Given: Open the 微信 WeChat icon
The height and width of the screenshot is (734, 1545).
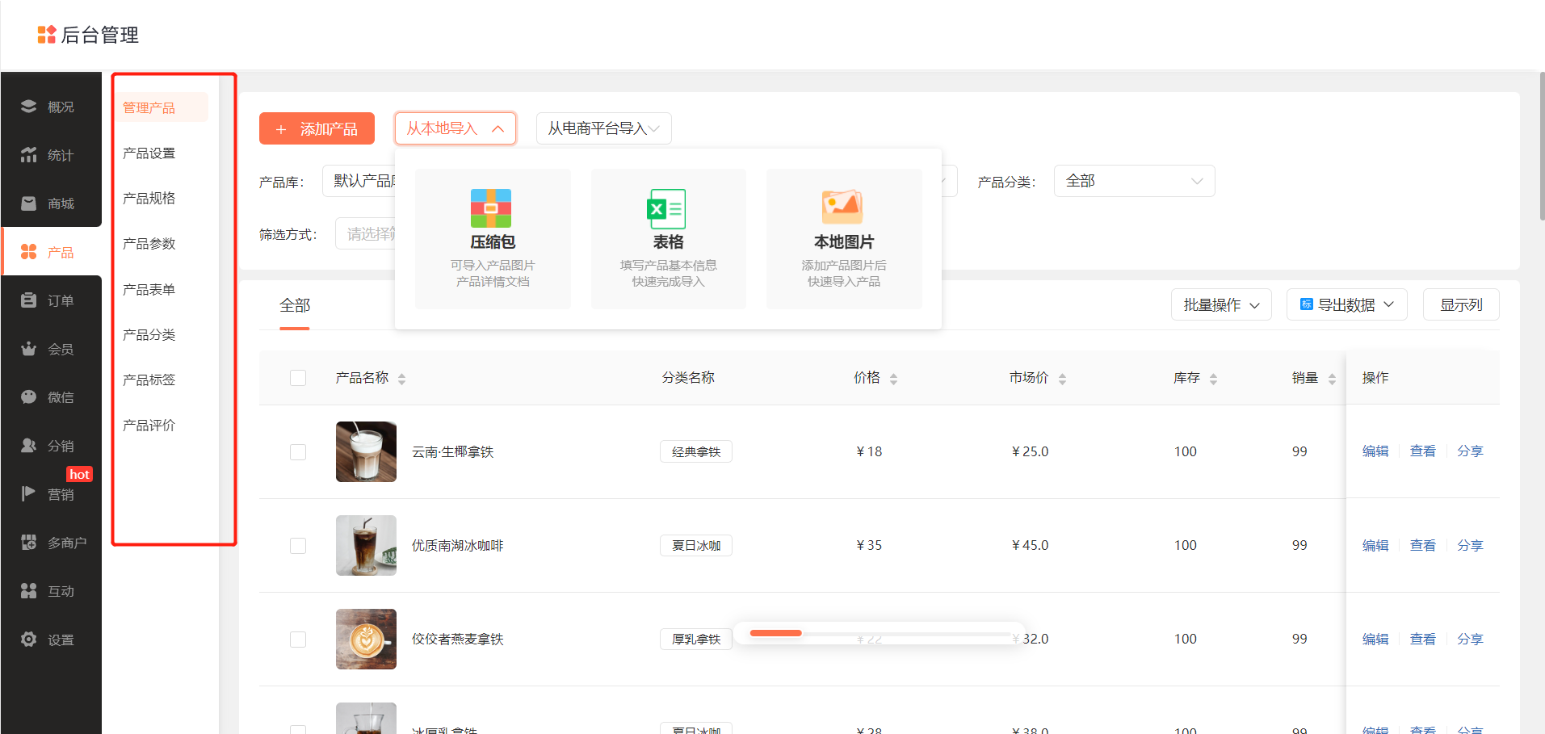Looking at the screenshot, I should tap(28, 397).
